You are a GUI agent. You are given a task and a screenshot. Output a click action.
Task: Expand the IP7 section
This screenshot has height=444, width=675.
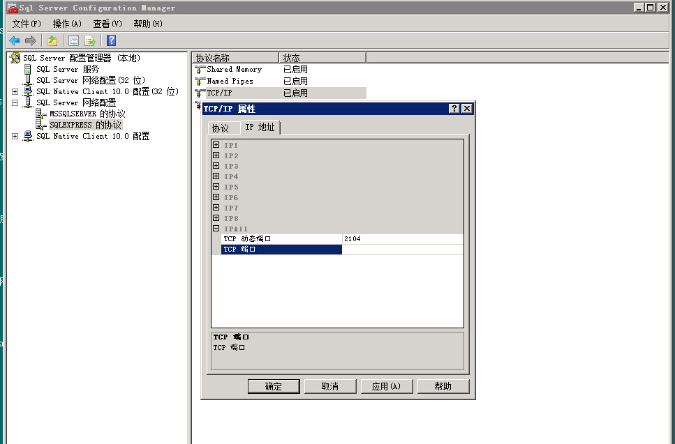click(x=216, y=208)
